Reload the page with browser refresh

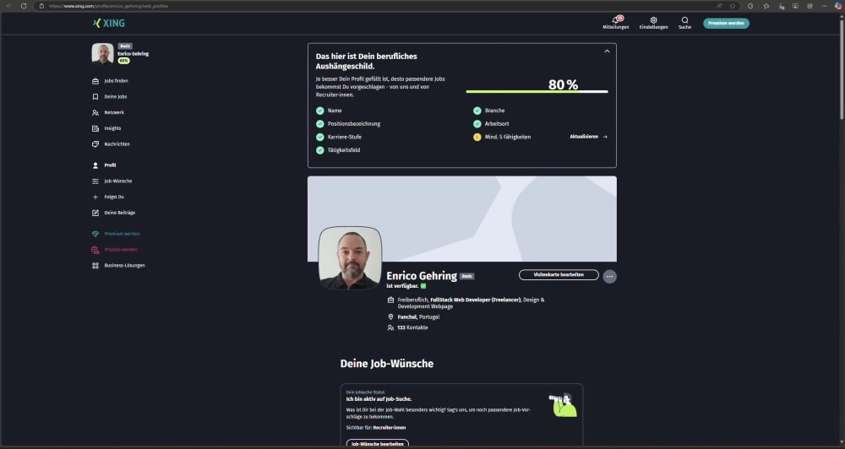[24, 6]
